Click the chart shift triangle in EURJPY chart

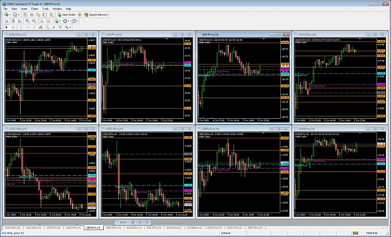click(360, 133)
